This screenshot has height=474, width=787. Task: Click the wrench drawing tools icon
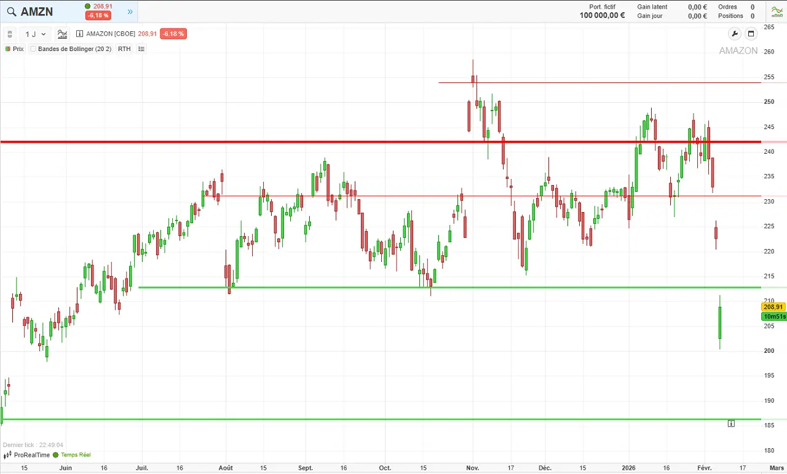coord(735,34)
